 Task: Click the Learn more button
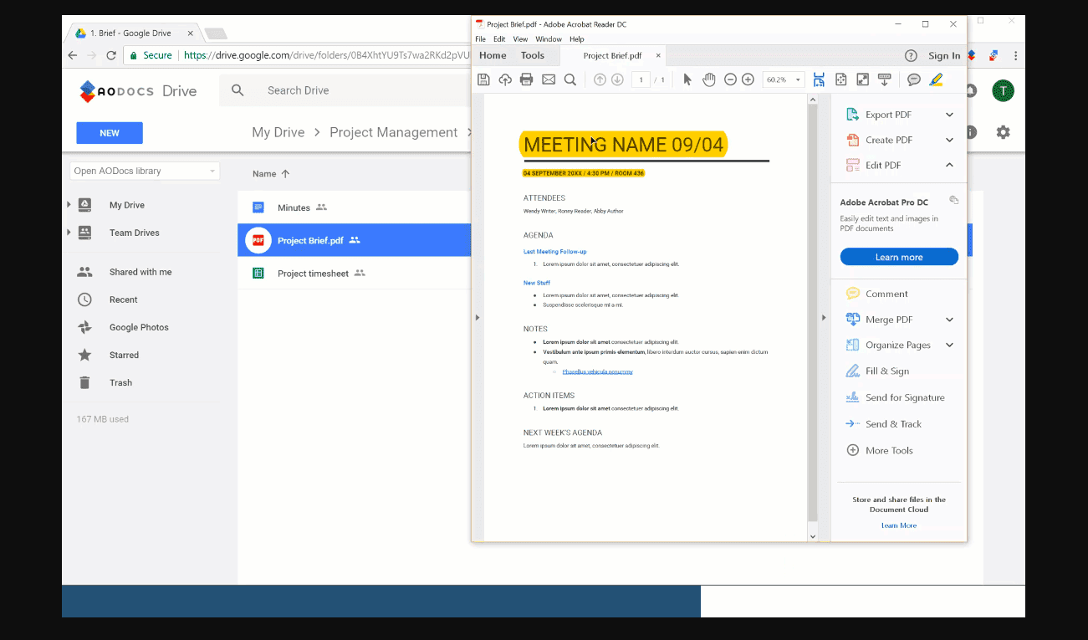click(x=899, y=256)
